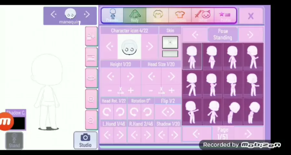Go to next pose page
The width and height of the screenshot is (291, 155).
pos(248,134)
